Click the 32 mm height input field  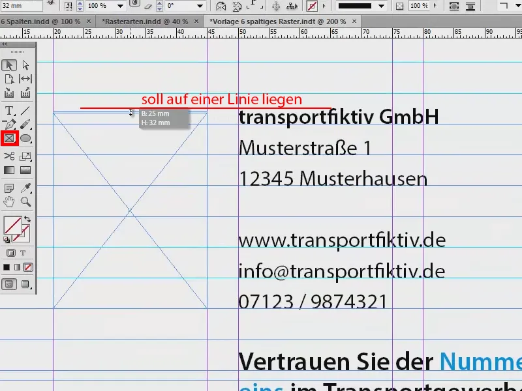22,6
